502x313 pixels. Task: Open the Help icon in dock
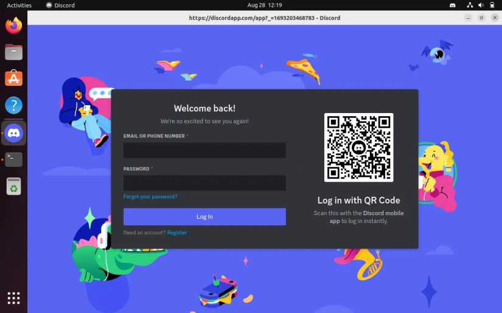14,105
